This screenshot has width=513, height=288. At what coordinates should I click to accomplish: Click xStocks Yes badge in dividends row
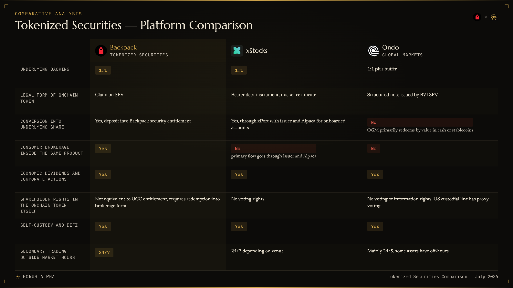tap(239, 175)
